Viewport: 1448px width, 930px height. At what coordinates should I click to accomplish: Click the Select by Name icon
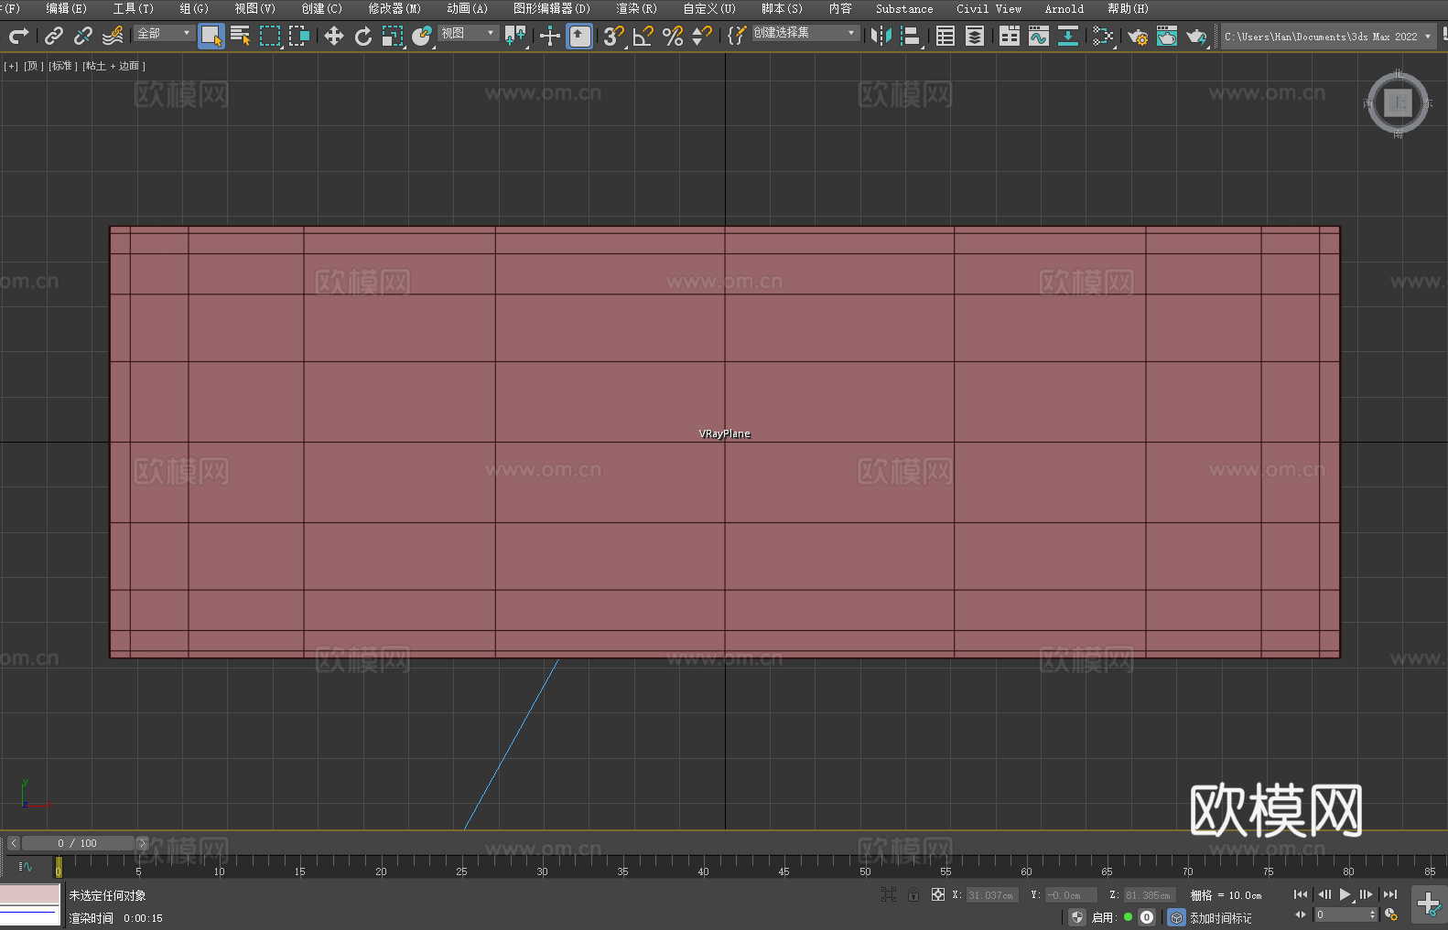[x=241, y=36]
